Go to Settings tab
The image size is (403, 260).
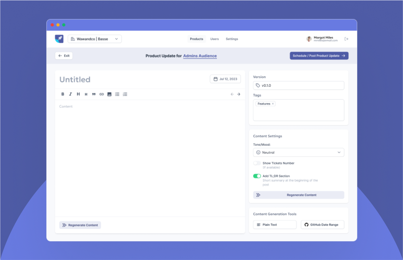(232, 39)
